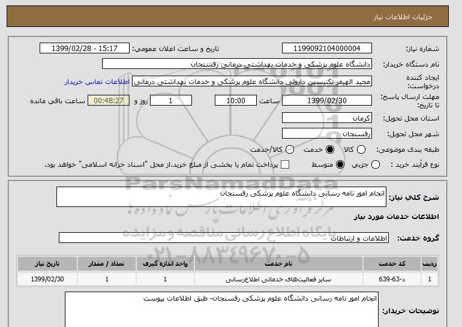
Task: Click the city field رفسنجان
Action: tap(327, 133)
